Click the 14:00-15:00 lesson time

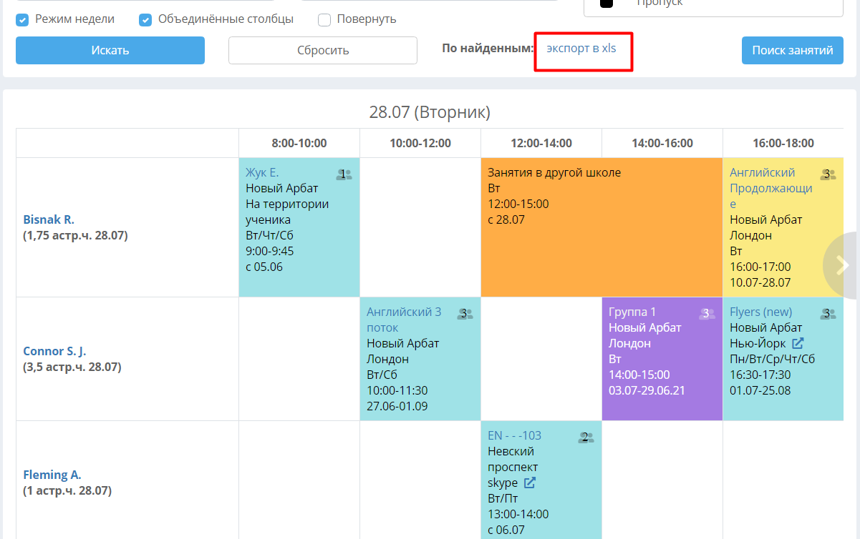click(639, 375)
